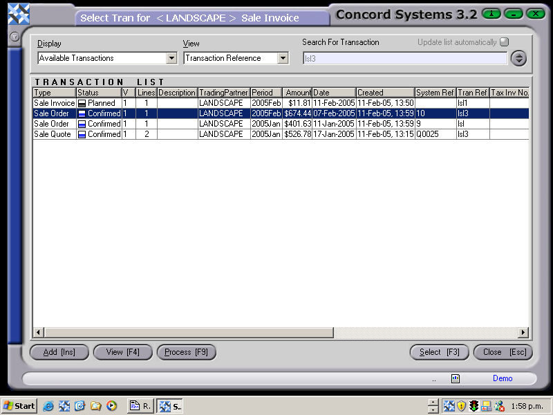Click the Search For Transaction input field
The width and height of the screenshot is (553, 415).
[405, 58]
